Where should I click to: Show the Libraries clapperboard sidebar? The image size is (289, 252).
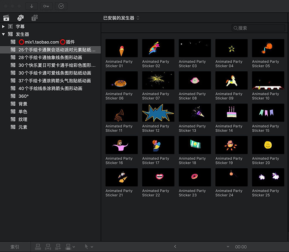6,18
